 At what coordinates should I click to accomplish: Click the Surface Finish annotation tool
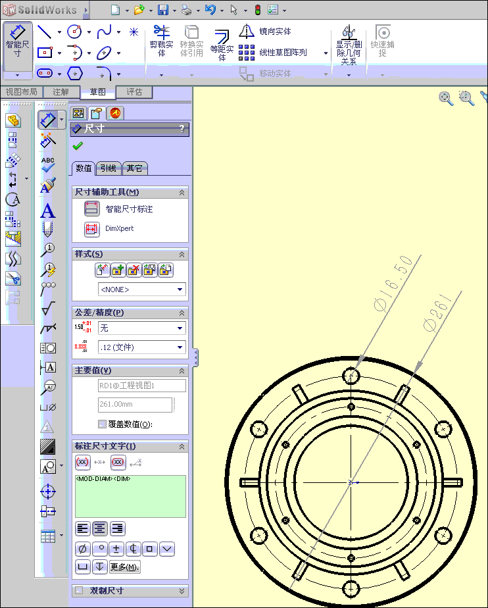click(x=48, y=308)
